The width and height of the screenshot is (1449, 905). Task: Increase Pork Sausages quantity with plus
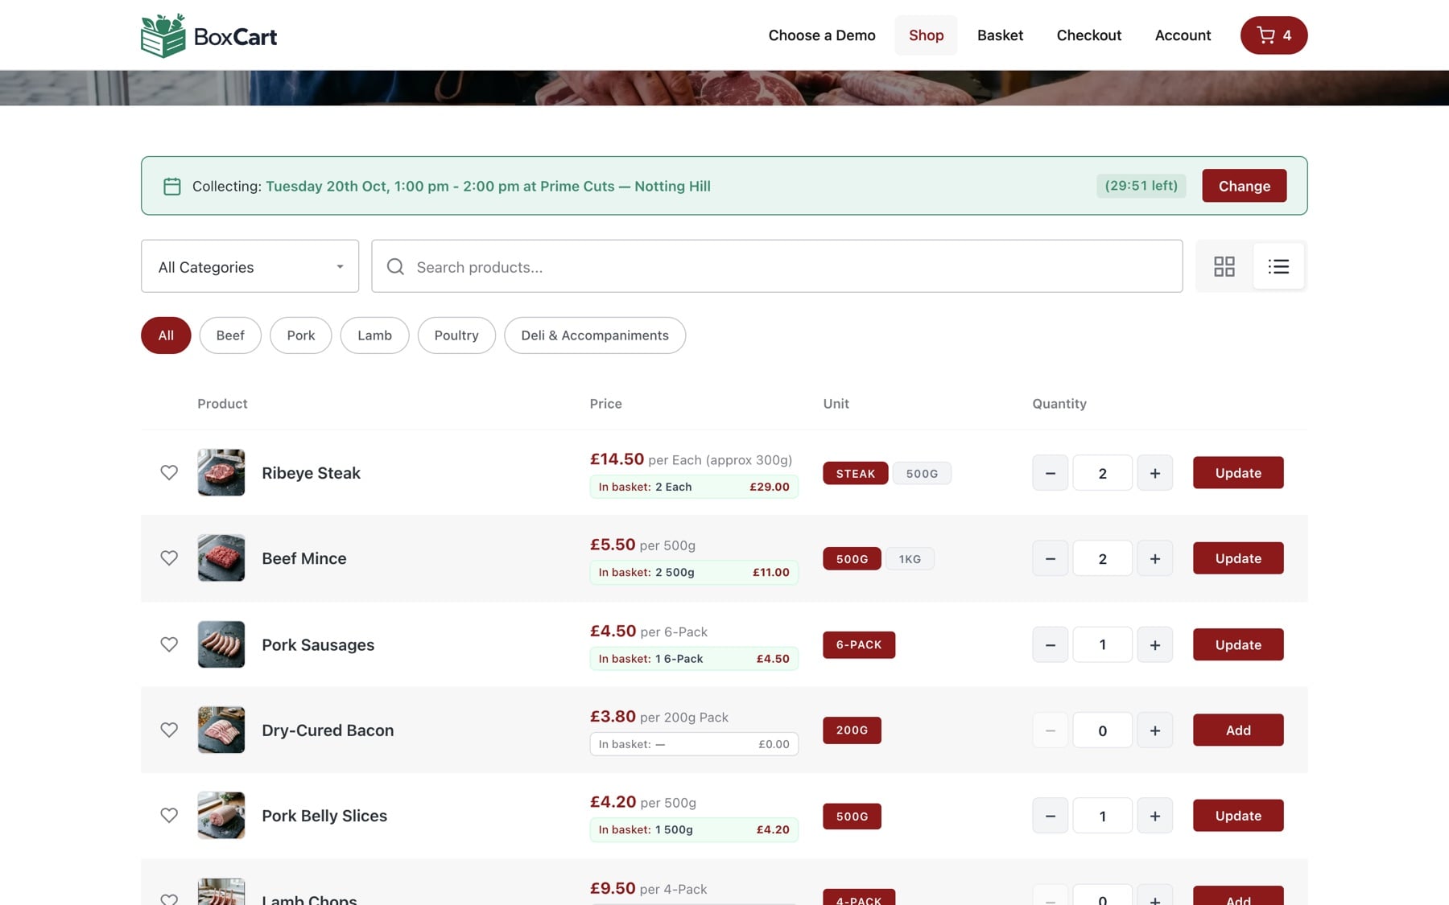coord(1154,644)
